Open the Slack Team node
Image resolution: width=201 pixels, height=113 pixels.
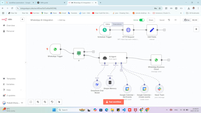pyautogui.click(x=159, y=89)
